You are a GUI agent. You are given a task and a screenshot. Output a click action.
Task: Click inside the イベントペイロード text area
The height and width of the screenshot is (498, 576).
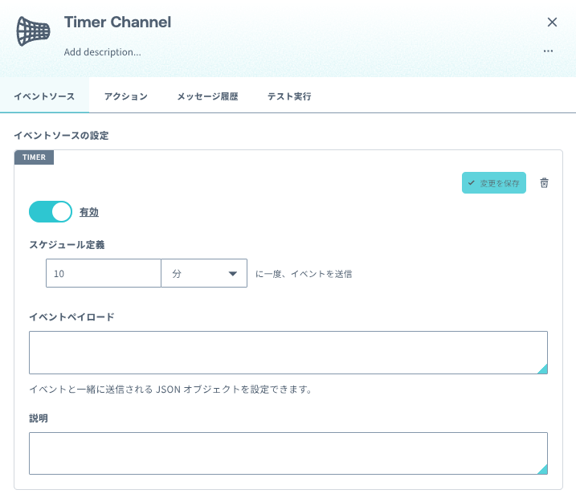(288, 353)
